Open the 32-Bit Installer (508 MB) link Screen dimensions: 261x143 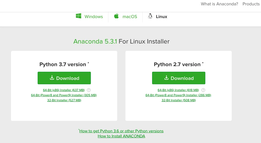click(x=179, y=100)
